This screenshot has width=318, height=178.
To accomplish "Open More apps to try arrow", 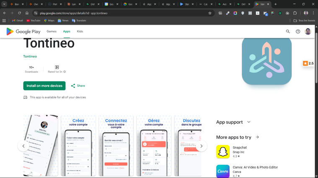I will [257, 137].
